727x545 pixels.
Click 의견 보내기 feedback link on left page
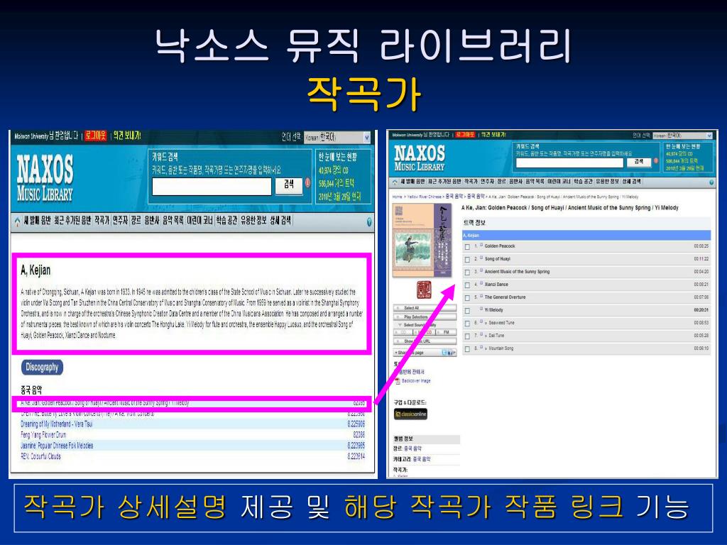126,136
